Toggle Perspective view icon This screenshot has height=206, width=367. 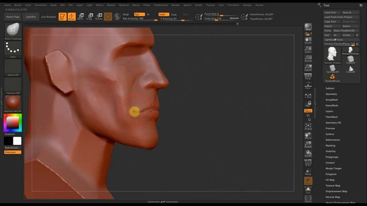308,76
